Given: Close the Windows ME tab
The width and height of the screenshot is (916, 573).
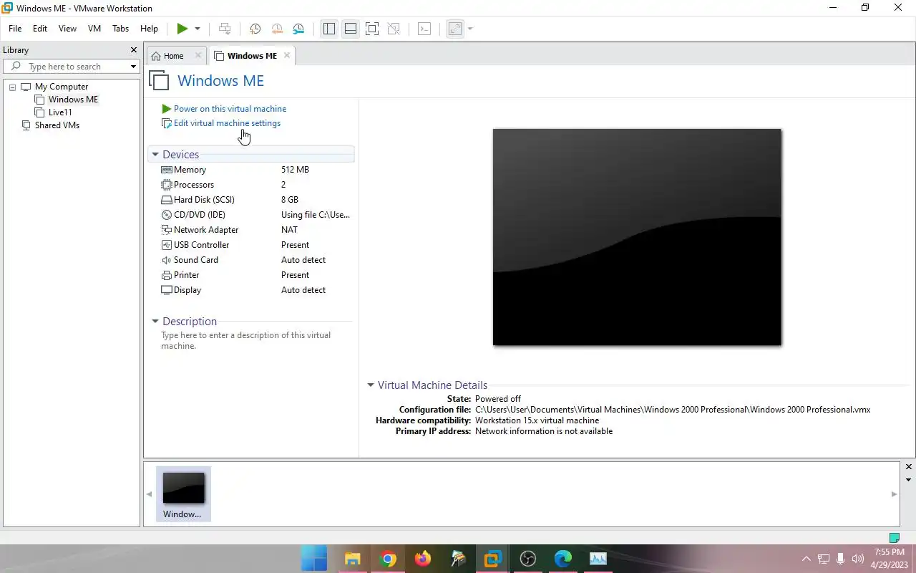Looking at the screenshot, I should click(287, 55).
